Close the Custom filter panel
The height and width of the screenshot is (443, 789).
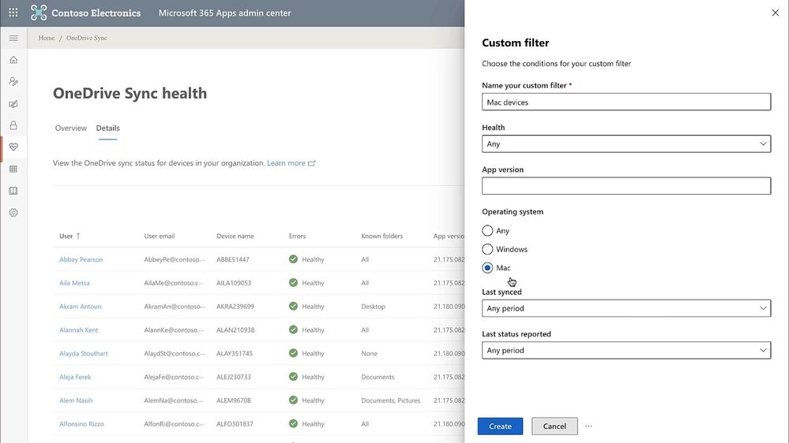(x=775, y=13)
